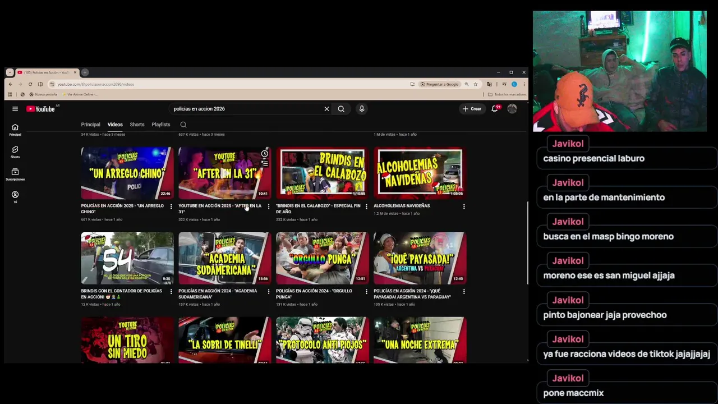
Task: Open the three-dot menu for "Brindis en el calabozo"
Action: pos(366,206)
